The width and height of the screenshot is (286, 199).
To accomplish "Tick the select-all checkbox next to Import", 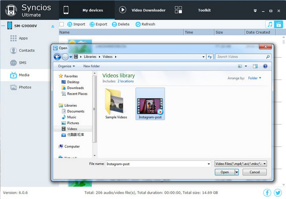I will click(62, 24).
